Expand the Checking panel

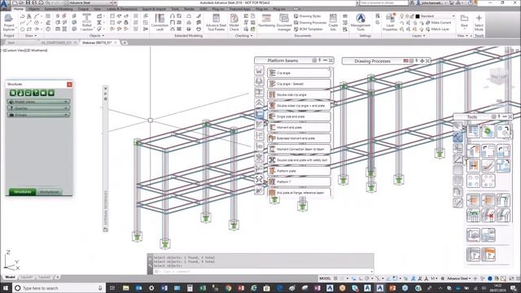pyautogui.click(x=243, y=36)
